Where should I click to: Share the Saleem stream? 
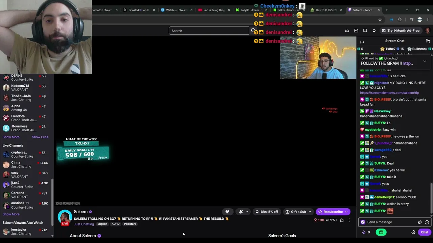342,220
